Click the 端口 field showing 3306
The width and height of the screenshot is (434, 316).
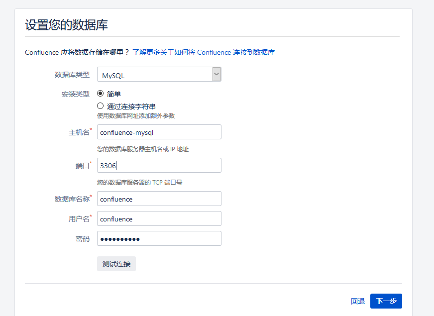pos(159,165)
